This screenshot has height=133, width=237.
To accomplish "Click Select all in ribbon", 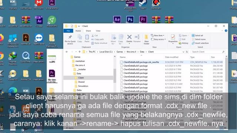I will tap(197, 35).
